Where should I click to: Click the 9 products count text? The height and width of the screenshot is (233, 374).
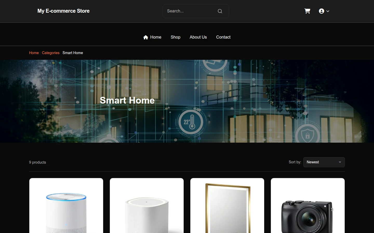(37, 162)
